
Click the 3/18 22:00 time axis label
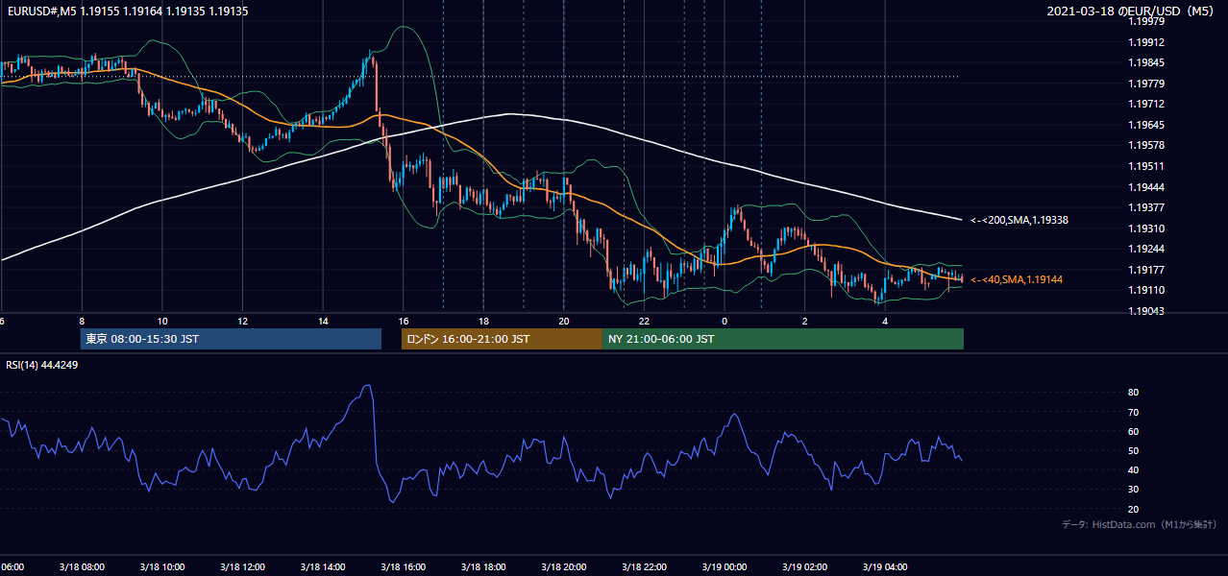[644, 567]
